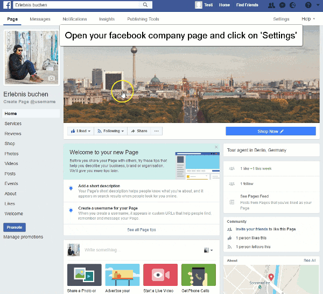Open Manage promotions link
The height and width of the screenshot is (294, 323).
(x=23, y=237)
